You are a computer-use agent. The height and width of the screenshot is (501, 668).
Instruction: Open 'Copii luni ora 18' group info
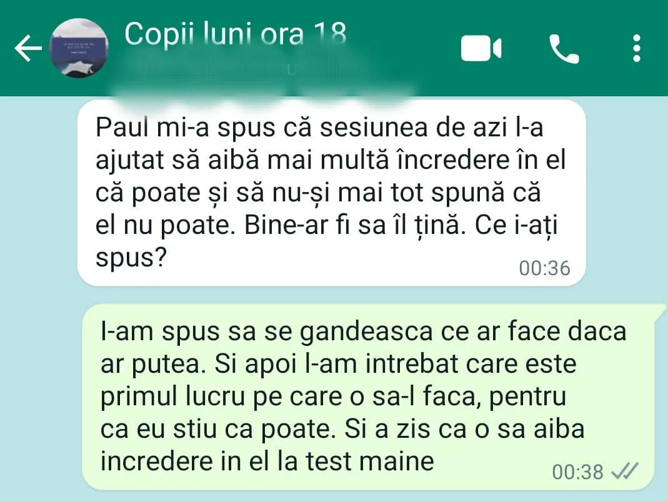[x=235, y=34]
